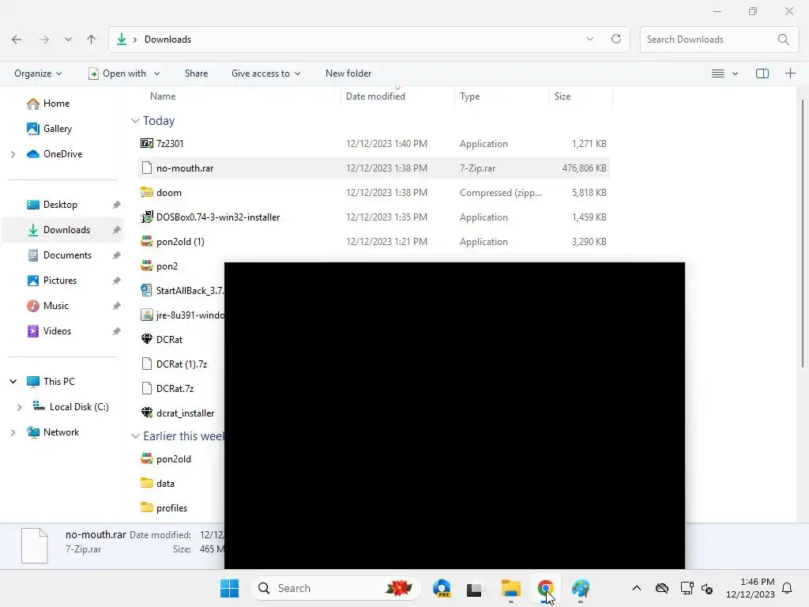809x607 pixels.
Task: Select the no-mouth.rar file
Action: (x=374, y=168)
